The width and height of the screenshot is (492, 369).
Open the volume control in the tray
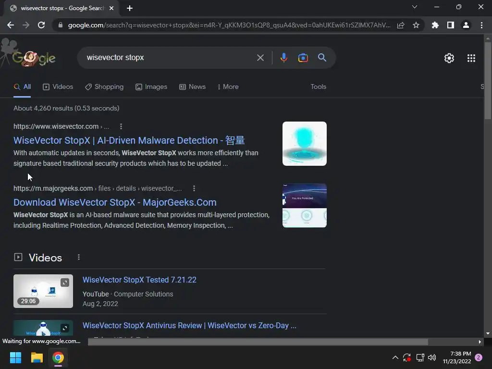pyautogui.click(x=432, y=357)
